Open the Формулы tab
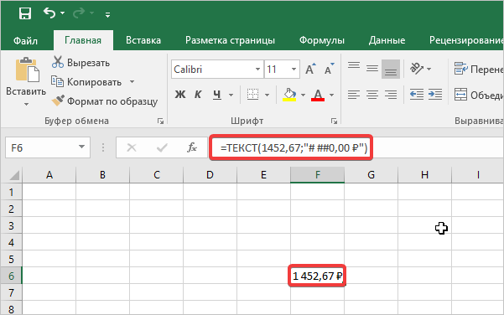 (x=322, y=40)
